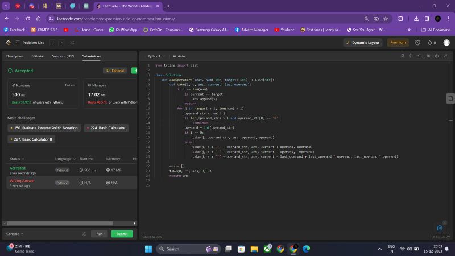455x256 pixels.
Task: Expand the Console panel
Action: pos(15,234)
